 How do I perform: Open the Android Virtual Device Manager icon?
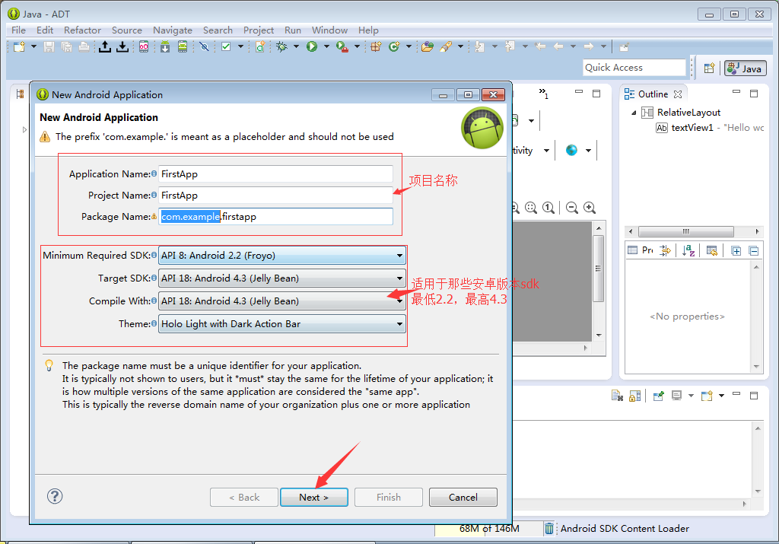tap(183, 47)
